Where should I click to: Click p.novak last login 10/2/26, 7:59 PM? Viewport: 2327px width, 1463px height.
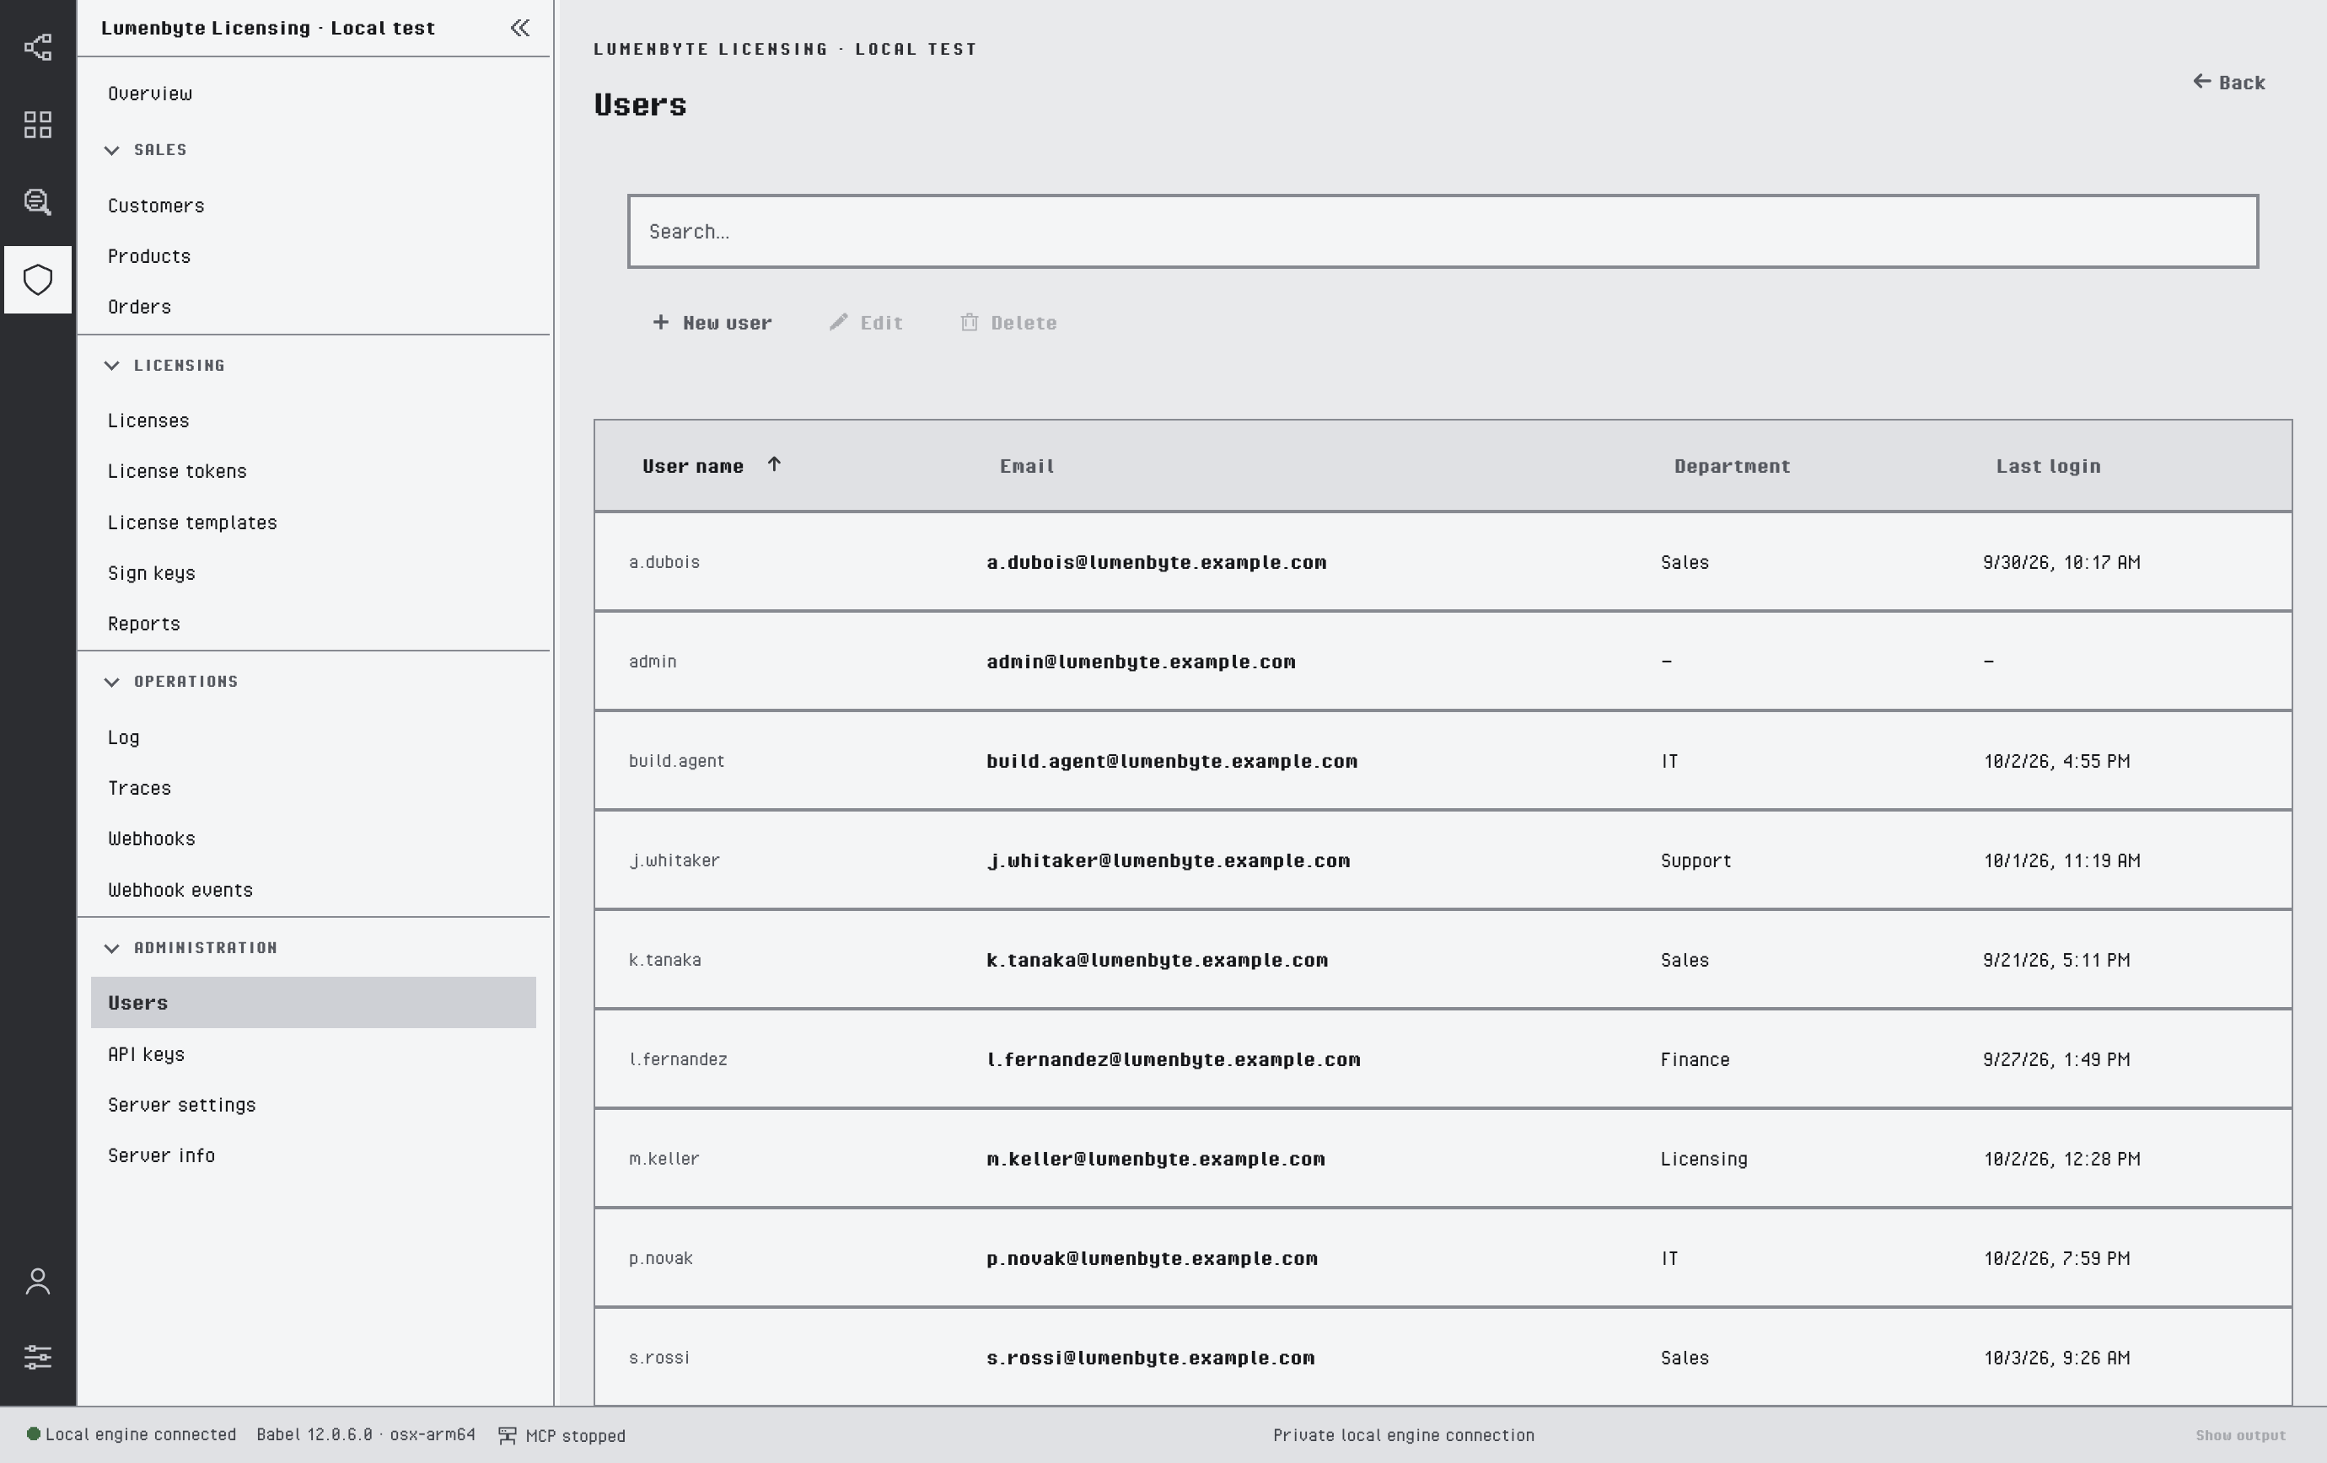coord(2056,1258)
